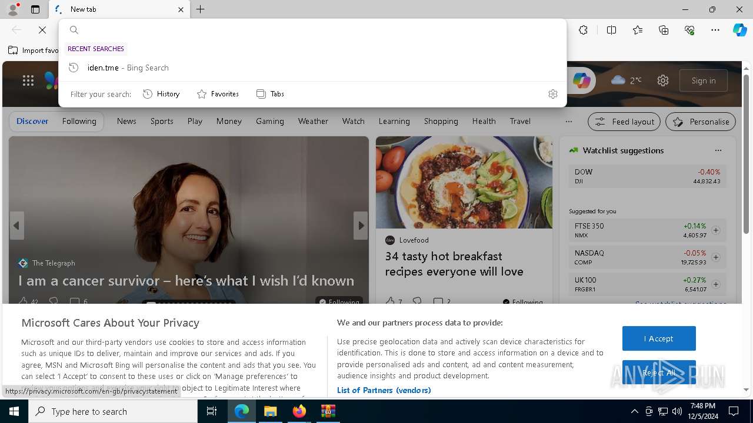This screenshot has width=753, height=423.
Task: Open WinRAR from taskbar
Action: 328,411
